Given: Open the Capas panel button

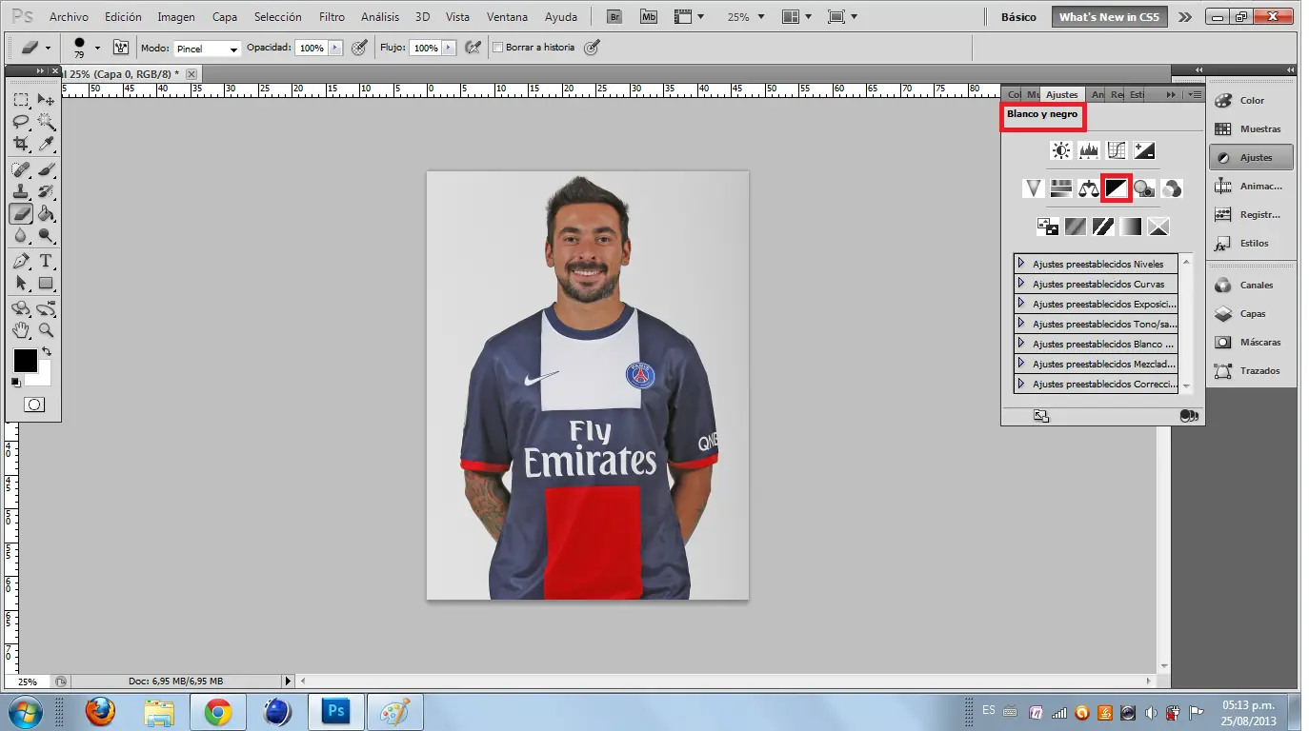Looking at the screenshot, I should (x=1252, y=313).
